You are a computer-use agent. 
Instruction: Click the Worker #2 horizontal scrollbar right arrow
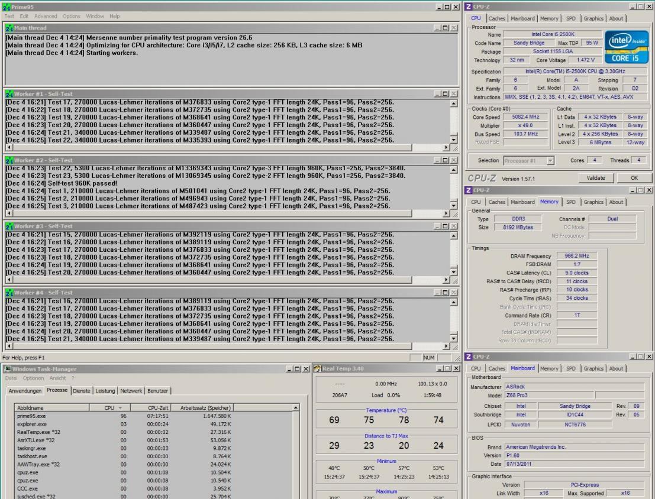click(x=447, y=212)
